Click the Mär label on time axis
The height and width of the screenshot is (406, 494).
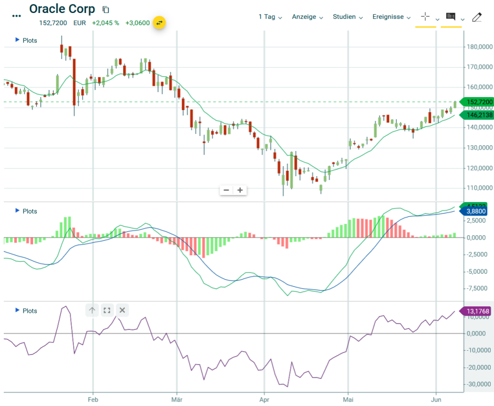pyautogui.click(x=177, y=399)
